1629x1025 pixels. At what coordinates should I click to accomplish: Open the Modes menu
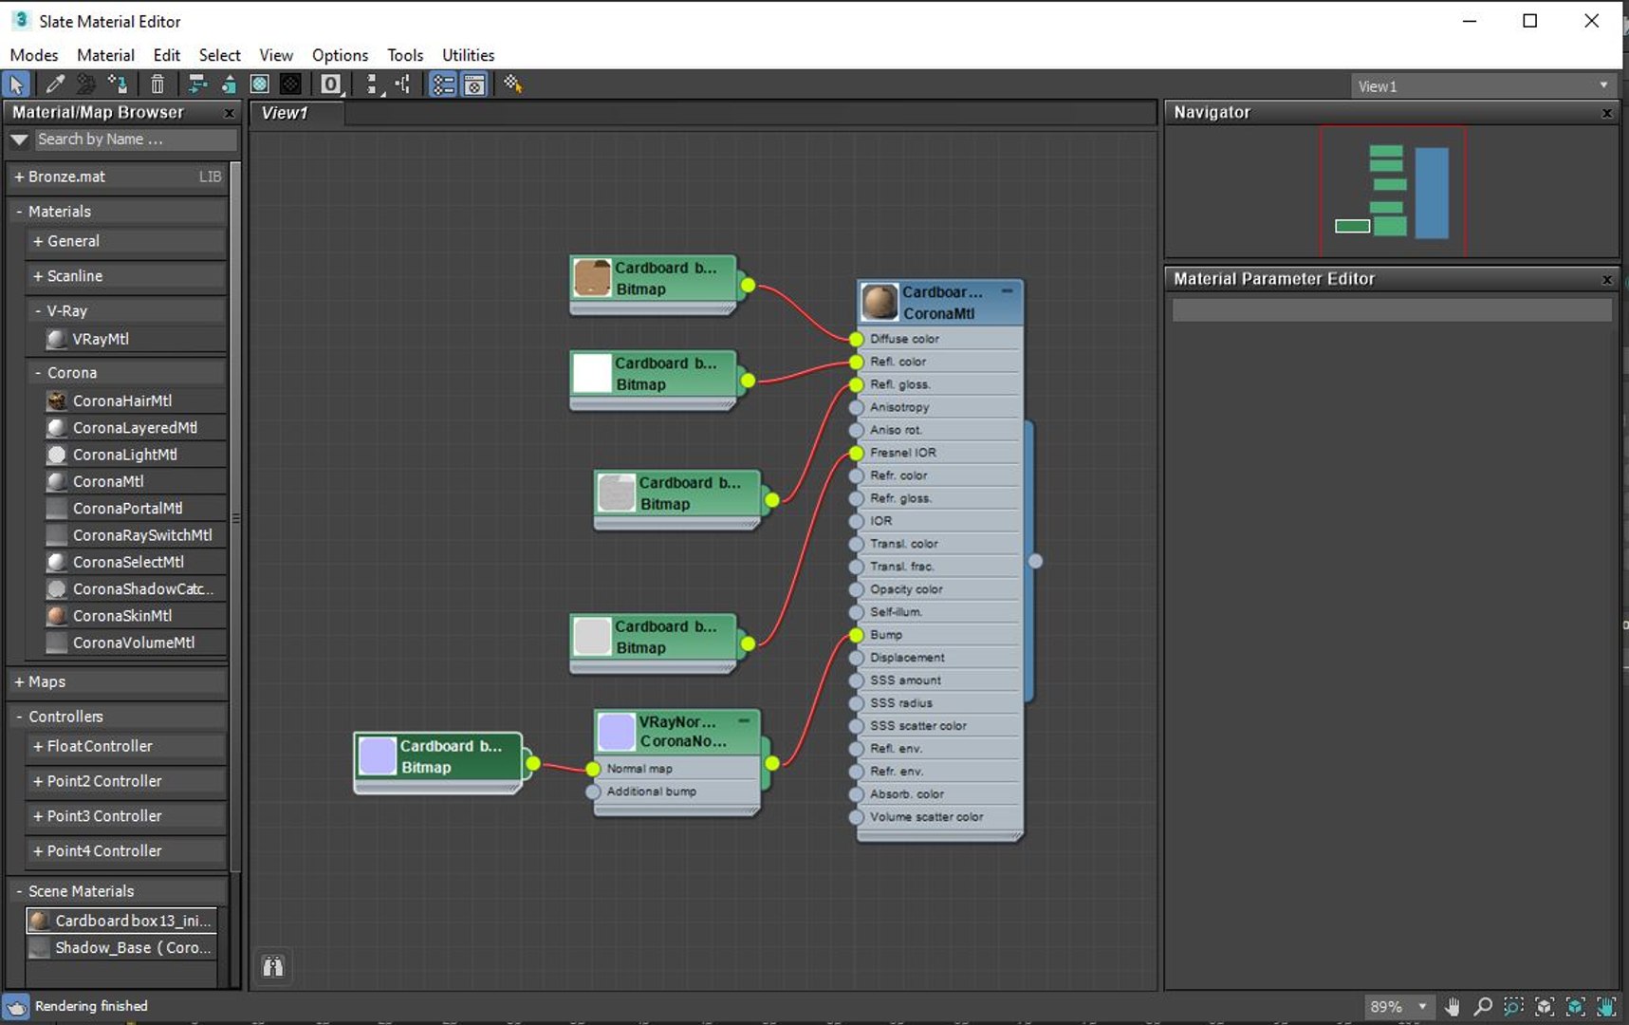coord(34,55)
